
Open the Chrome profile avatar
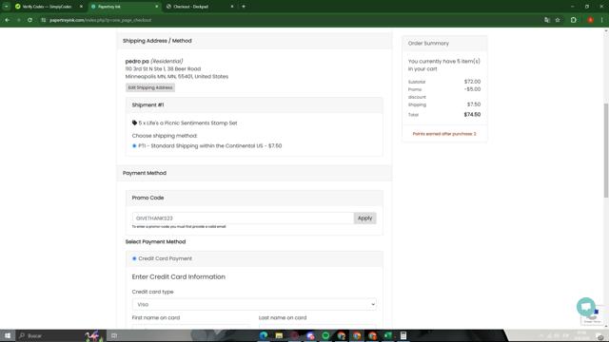[x=590, y=20]
